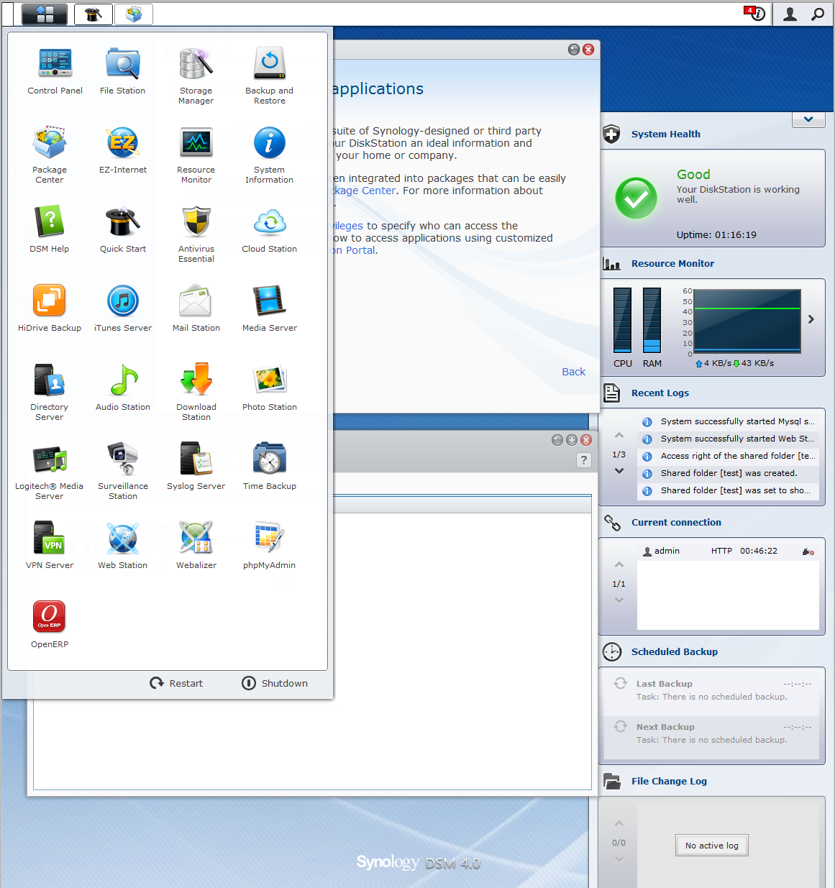Screen dimensions: 835x888
Task: Open phpMyAdmin
Action: [x=270, y=545]
